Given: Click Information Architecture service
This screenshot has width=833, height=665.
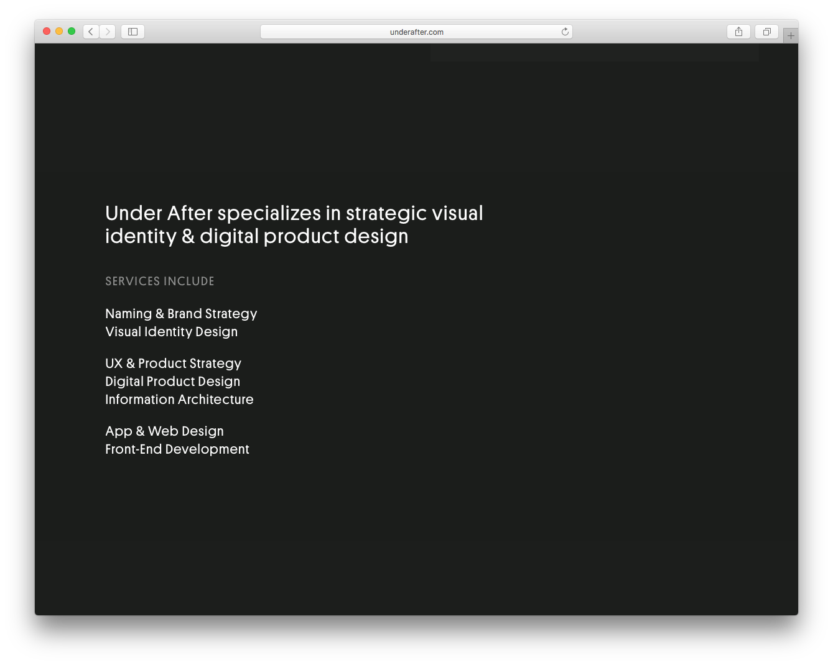Looking at the screenshot, I should point(179,400).
